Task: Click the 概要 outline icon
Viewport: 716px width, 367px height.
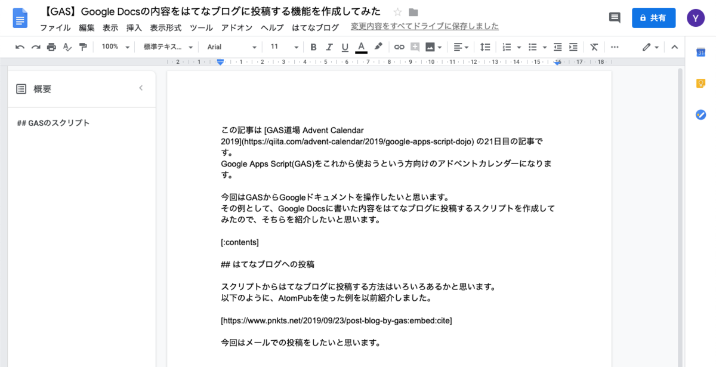Action: point(21,89)
